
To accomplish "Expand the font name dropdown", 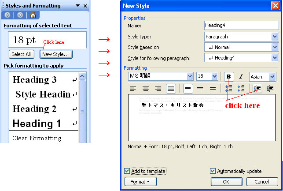I will tap(190, 77).
